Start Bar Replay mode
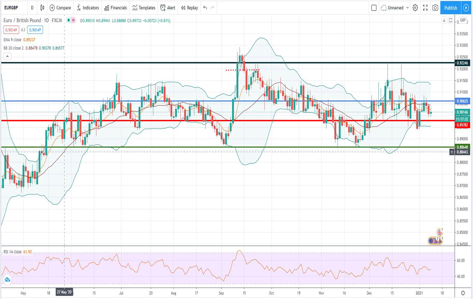 click(x=189, y=8)
